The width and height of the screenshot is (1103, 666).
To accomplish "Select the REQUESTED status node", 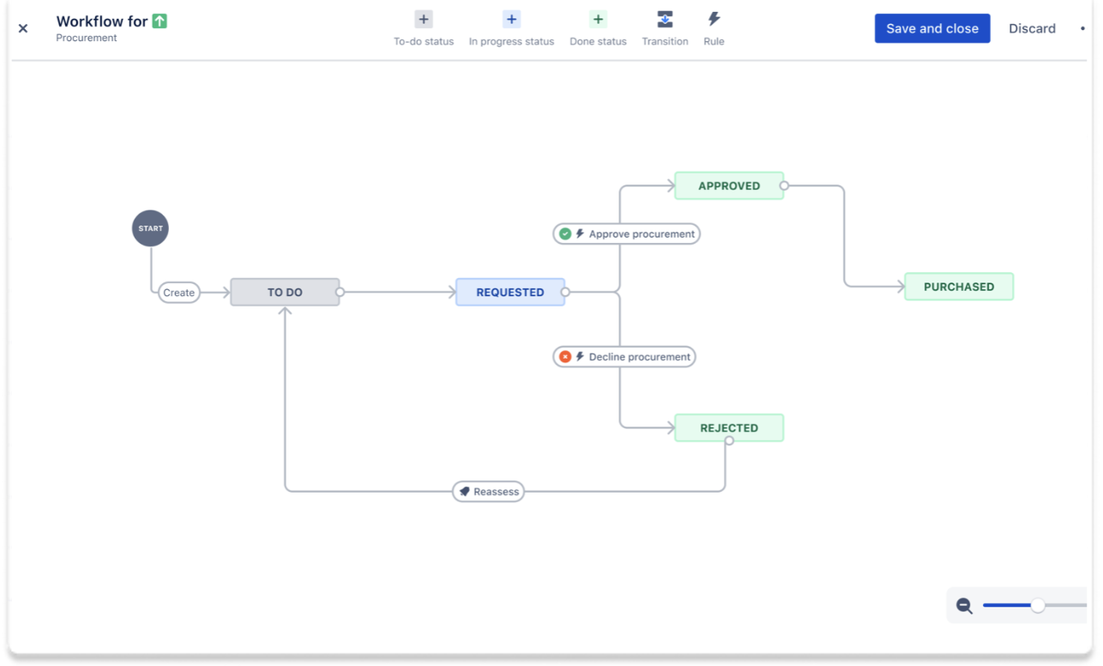I will (509, 292).
